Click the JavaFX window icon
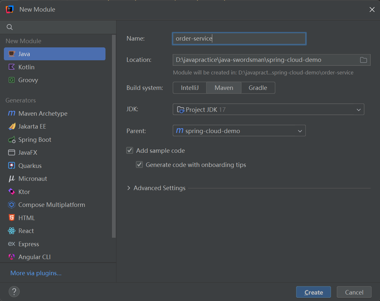 12,152
